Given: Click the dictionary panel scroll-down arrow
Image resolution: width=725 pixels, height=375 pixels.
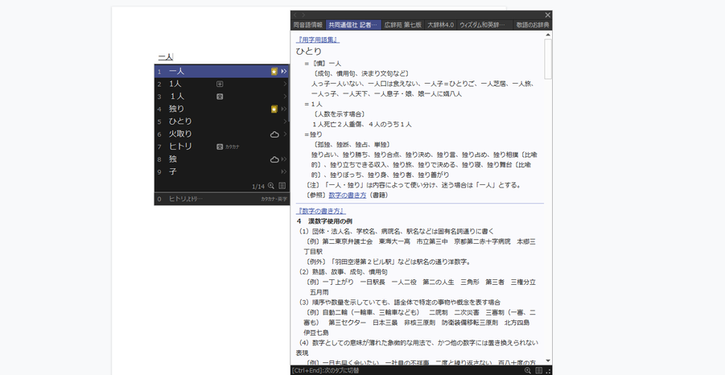Looking at the screenshot, I should [548, 361].
